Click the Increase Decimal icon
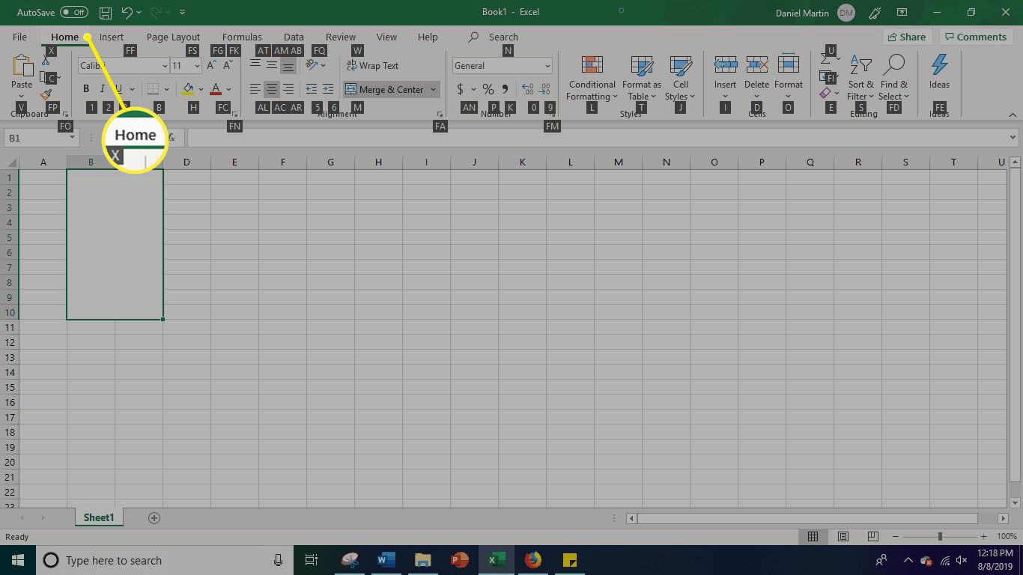1023x575 pixels. (527, 89)
